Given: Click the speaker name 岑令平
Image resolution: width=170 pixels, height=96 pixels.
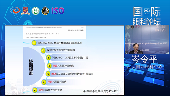Looking at the screenshot, I should click(x=144, y=59).
